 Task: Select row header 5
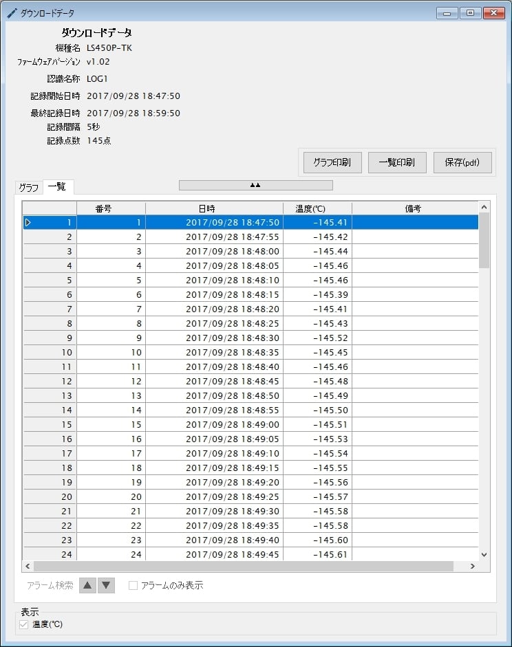(x=50, y=280)
